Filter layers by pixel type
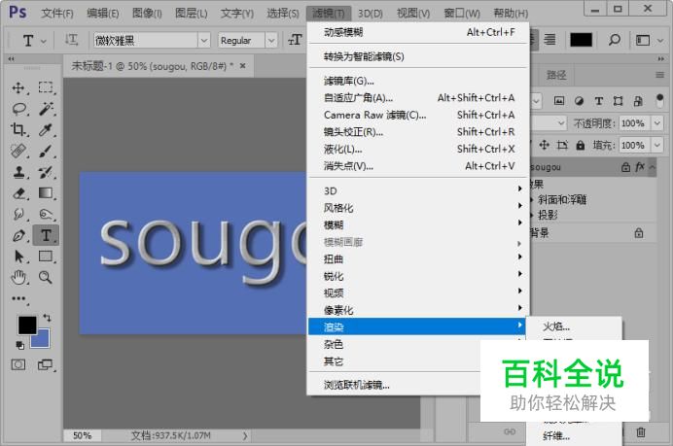This screenshot has width=673, height=446. click(559, 101)
